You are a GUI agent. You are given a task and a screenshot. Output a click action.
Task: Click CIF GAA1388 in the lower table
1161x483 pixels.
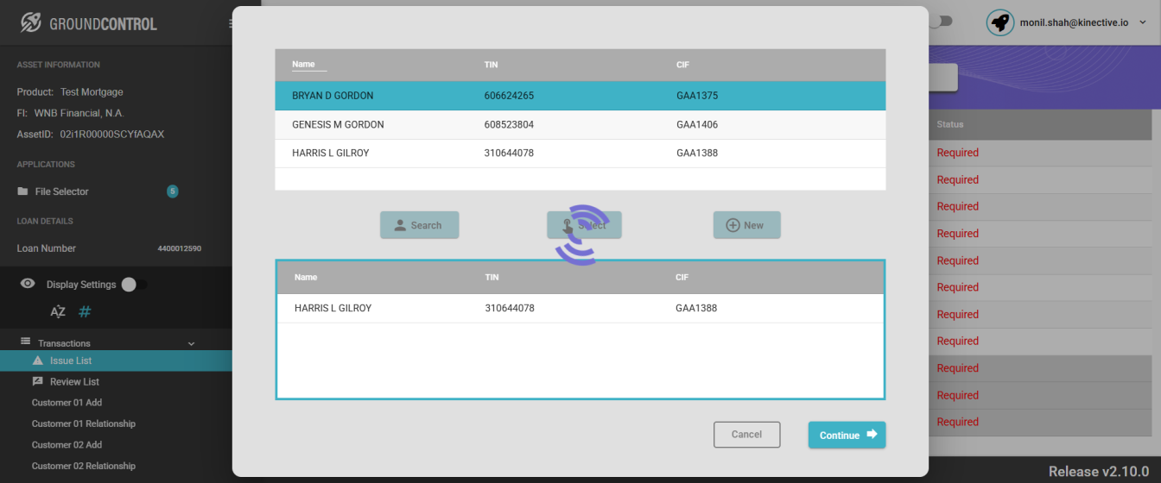[696, 308]
